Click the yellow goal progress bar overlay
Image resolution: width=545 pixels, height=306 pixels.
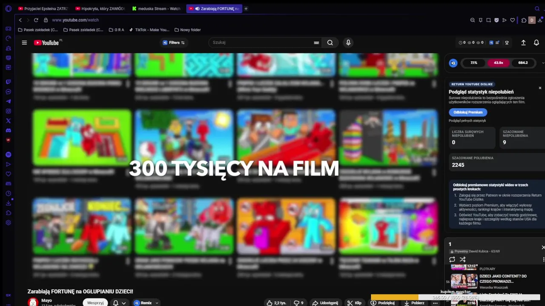(x=456, y=297)
